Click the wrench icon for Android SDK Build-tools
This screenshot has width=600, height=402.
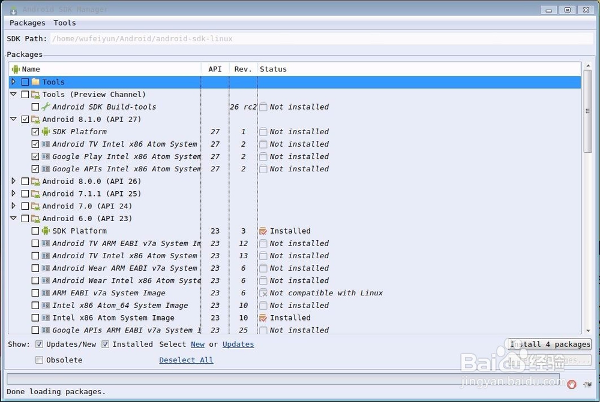coord(46,107)
